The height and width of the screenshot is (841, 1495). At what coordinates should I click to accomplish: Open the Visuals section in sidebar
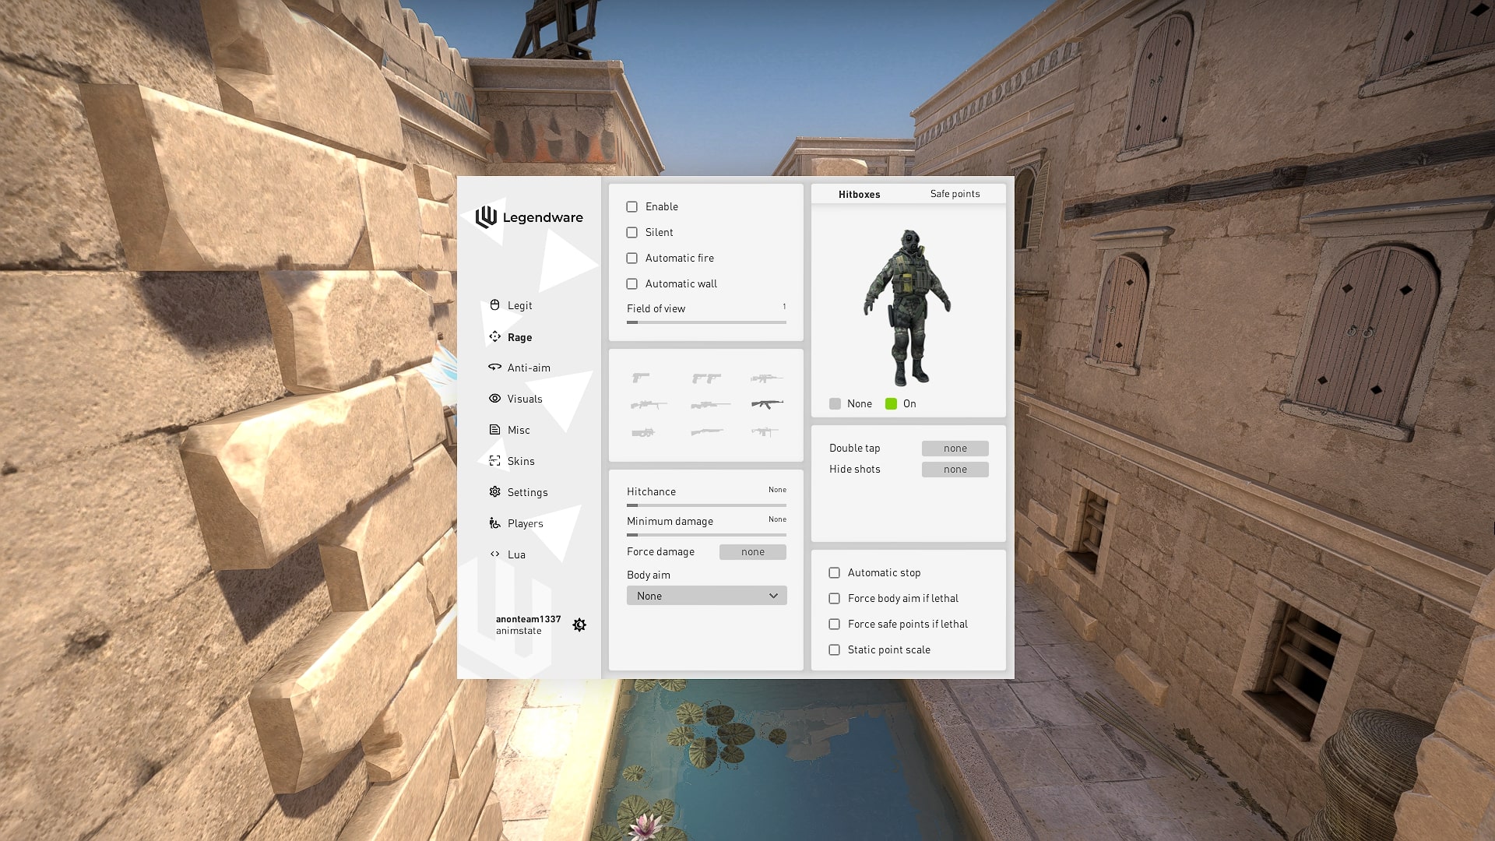pos(524,399)
